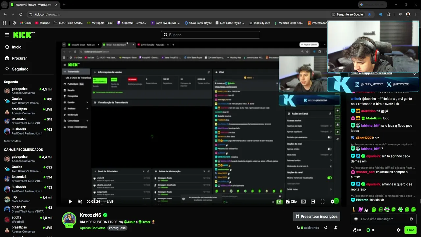The width and height of the screenshot is (421, 237).
Task: Open YouTube bookmark
Action: (42, 23)
